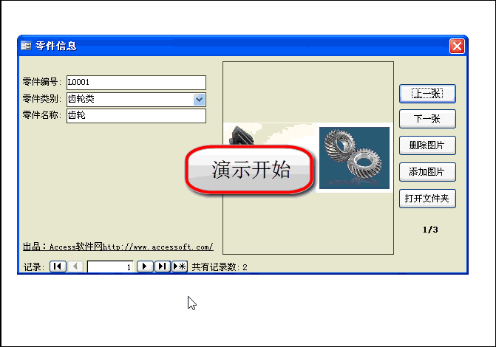Go to previous record arrow
Viewport: 496px width, 347px height.
(x=75, y=267)
